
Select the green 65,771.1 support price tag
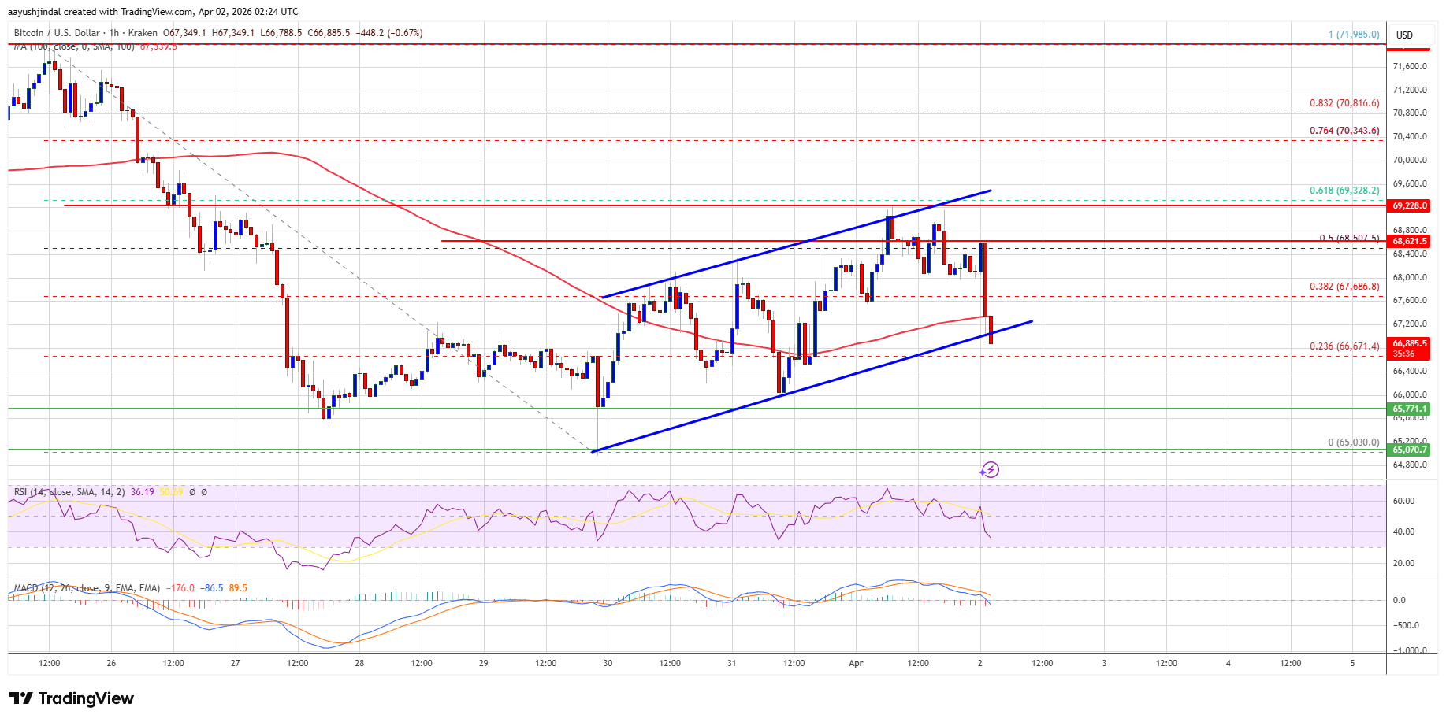[1409, 409]
